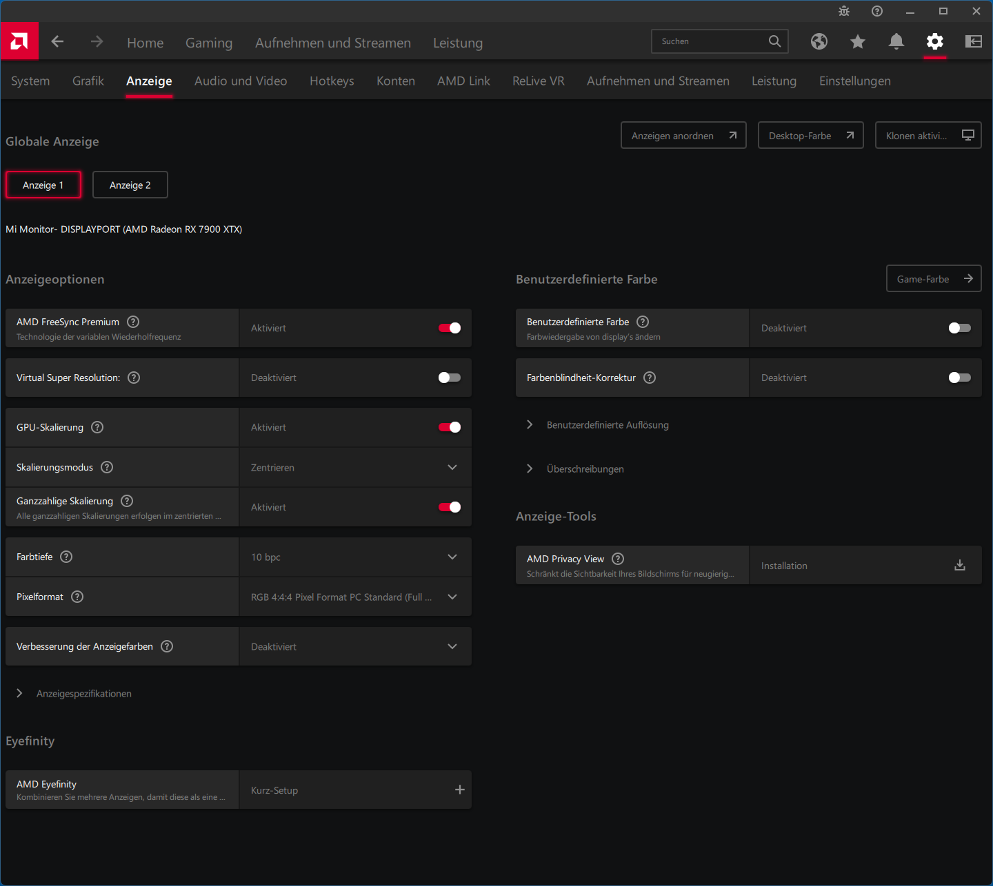This screenshot has width=993, height=886.
Task: Open the web browser globe icon
Action: coord(819,41)
